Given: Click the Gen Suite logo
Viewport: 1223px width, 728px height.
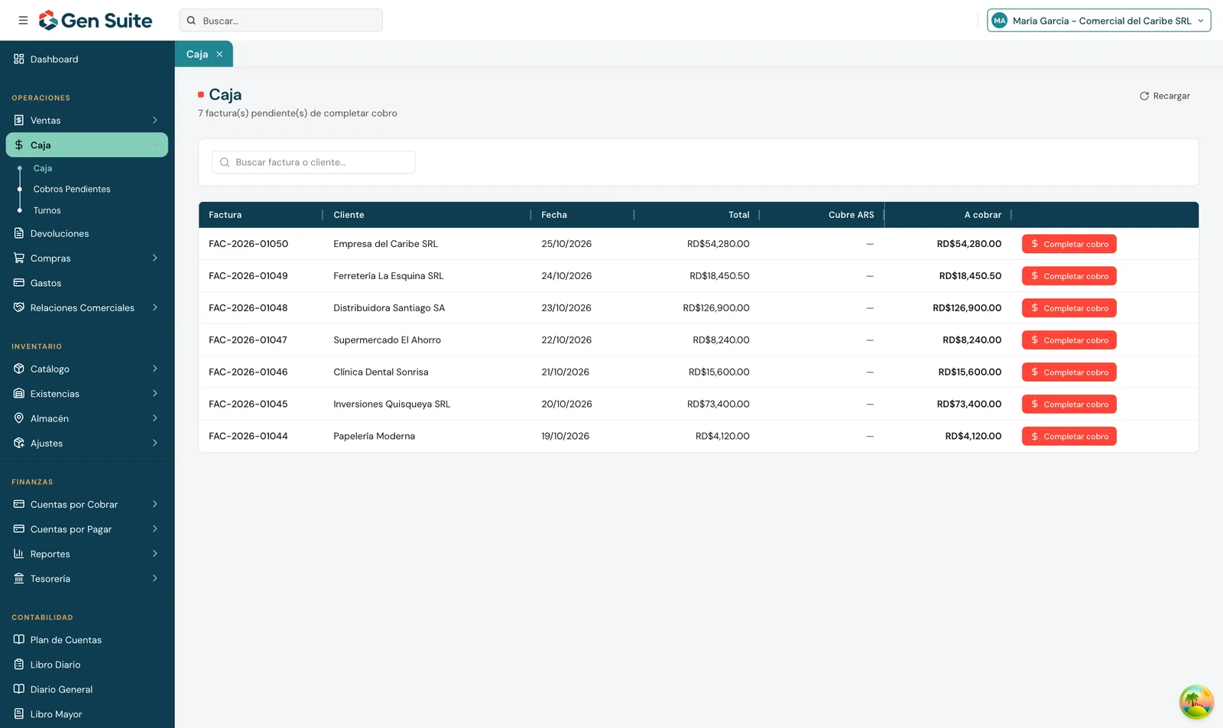Looking at the screenshot, I should [x=96, y=21].
